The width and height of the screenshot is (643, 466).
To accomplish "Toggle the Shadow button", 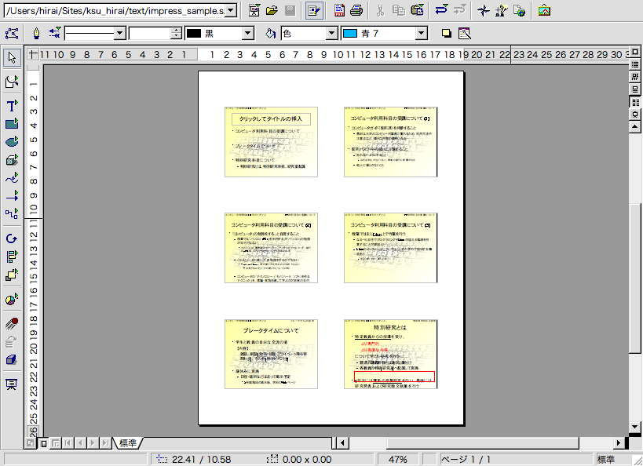I will tap(447, 33).
